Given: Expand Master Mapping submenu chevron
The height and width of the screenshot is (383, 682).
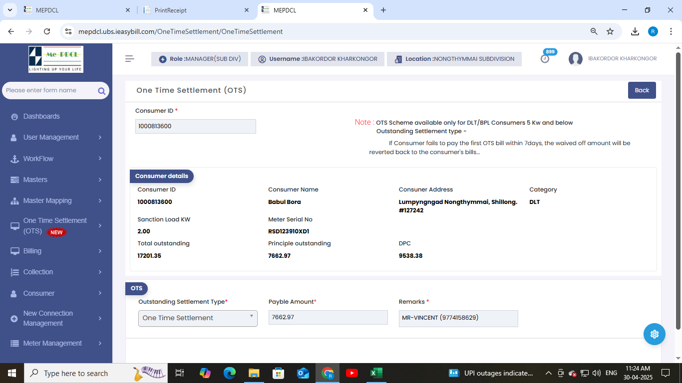Looking at the screenshot, I should 100,200.
